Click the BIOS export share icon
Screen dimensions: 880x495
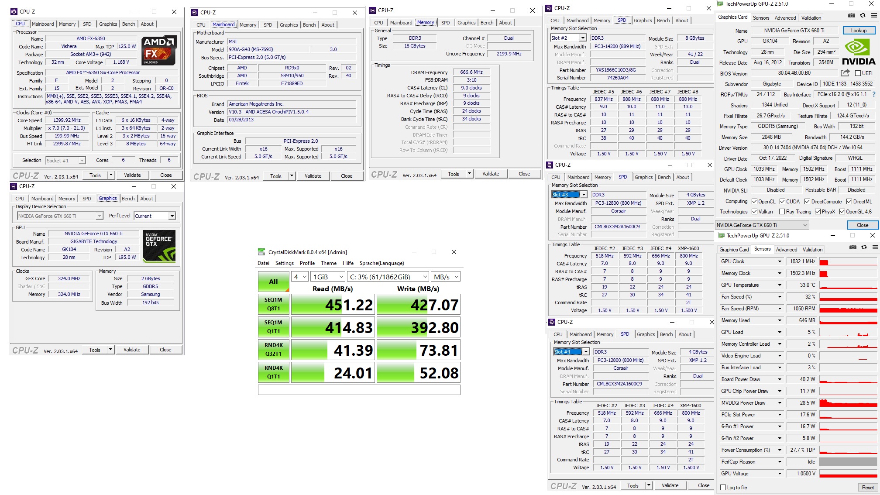(846, 73)
